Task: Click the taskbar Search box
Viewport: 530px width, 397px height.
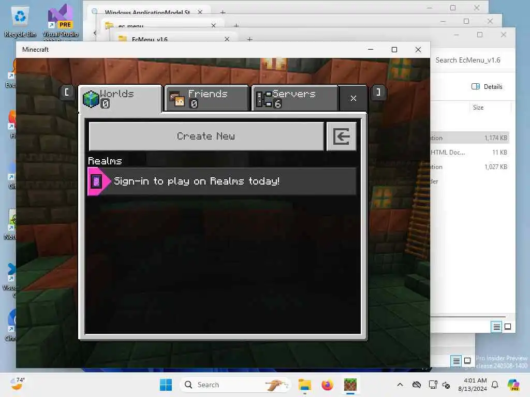Action: point(235,385)
